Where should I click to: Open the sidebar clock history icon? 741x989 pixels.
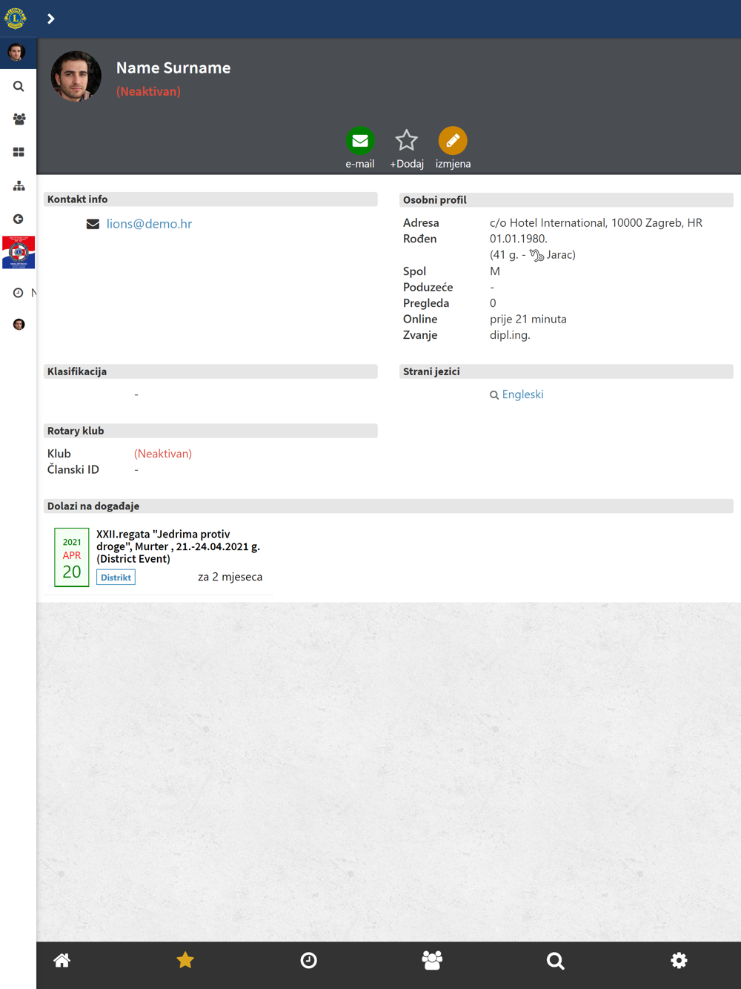19,293
